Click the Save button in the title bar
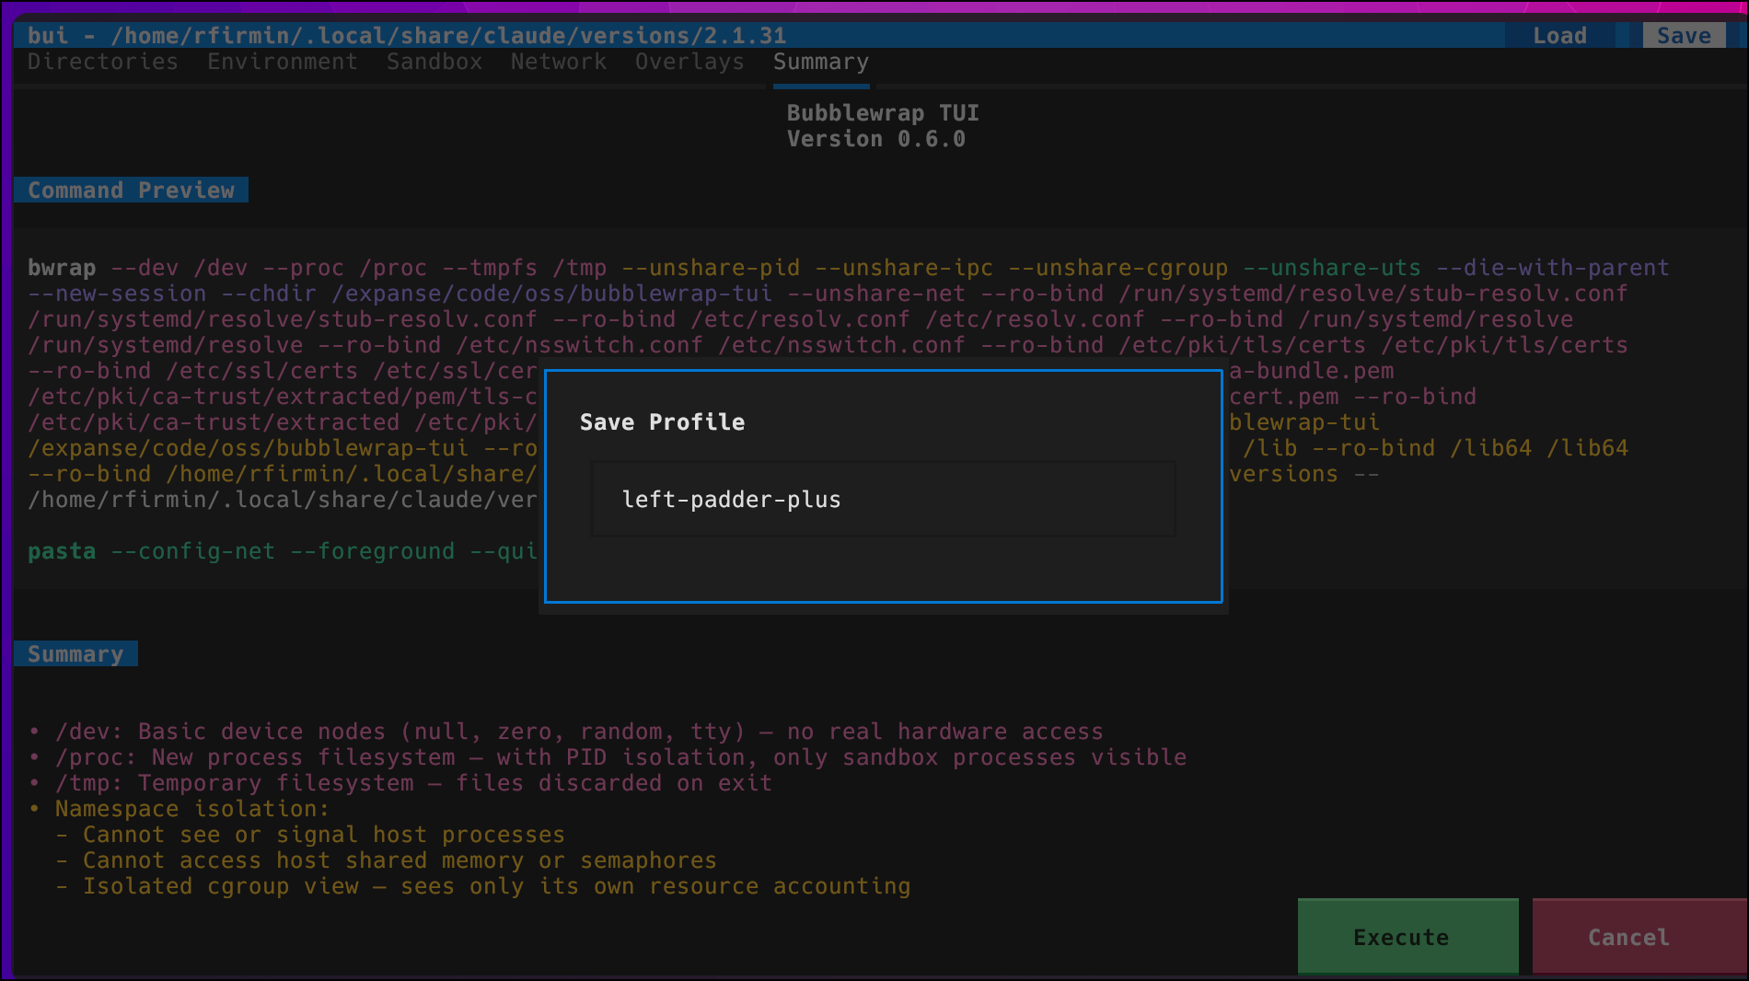The width and height of the screenshot is (1749, 981). coord(1683,34)
